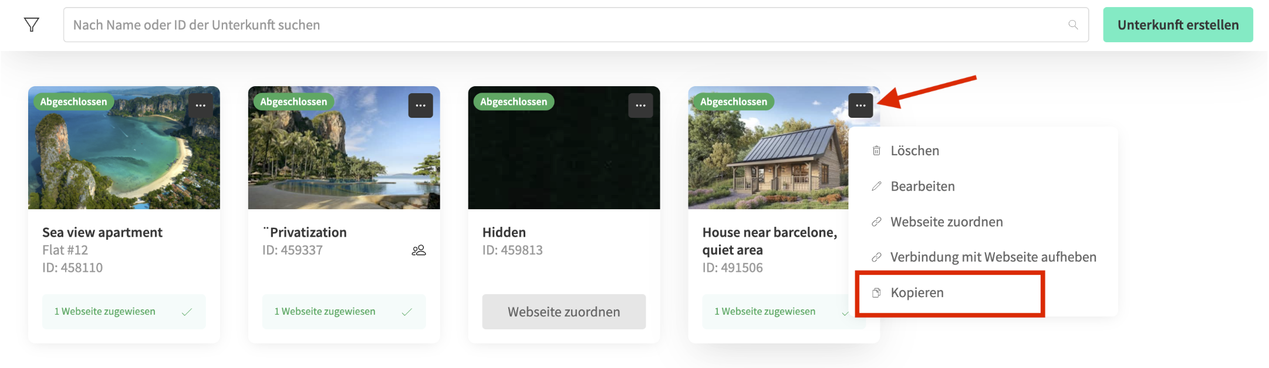Screen dimensions: 1269x368
Task: Open three-dot menu on Privatization card
Action: [x=421, y=105]
